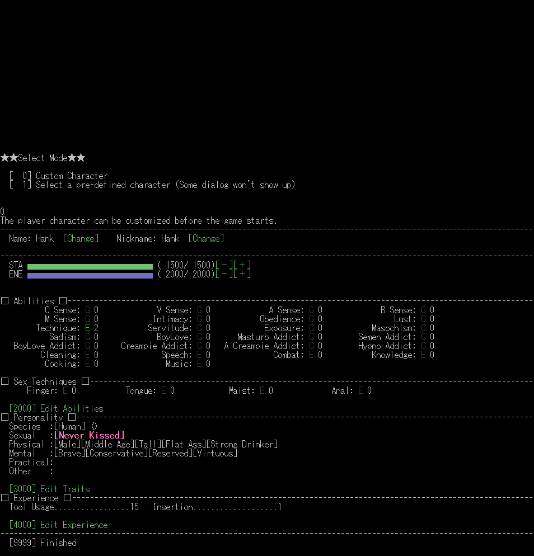Select the pink Never Kissed trait tag

tap(90, 435)
